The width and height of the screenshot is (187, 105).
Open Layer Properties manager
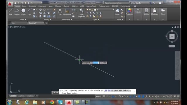click(x=81, y=13)
